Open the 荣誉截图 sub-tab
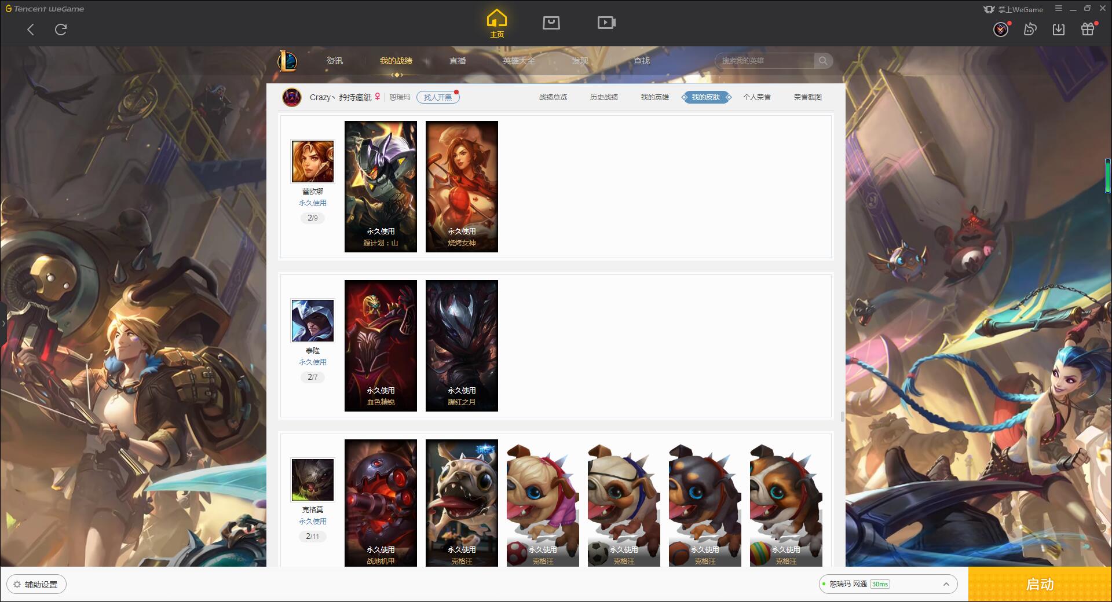The image size is (1112, 602). [808, 97]
